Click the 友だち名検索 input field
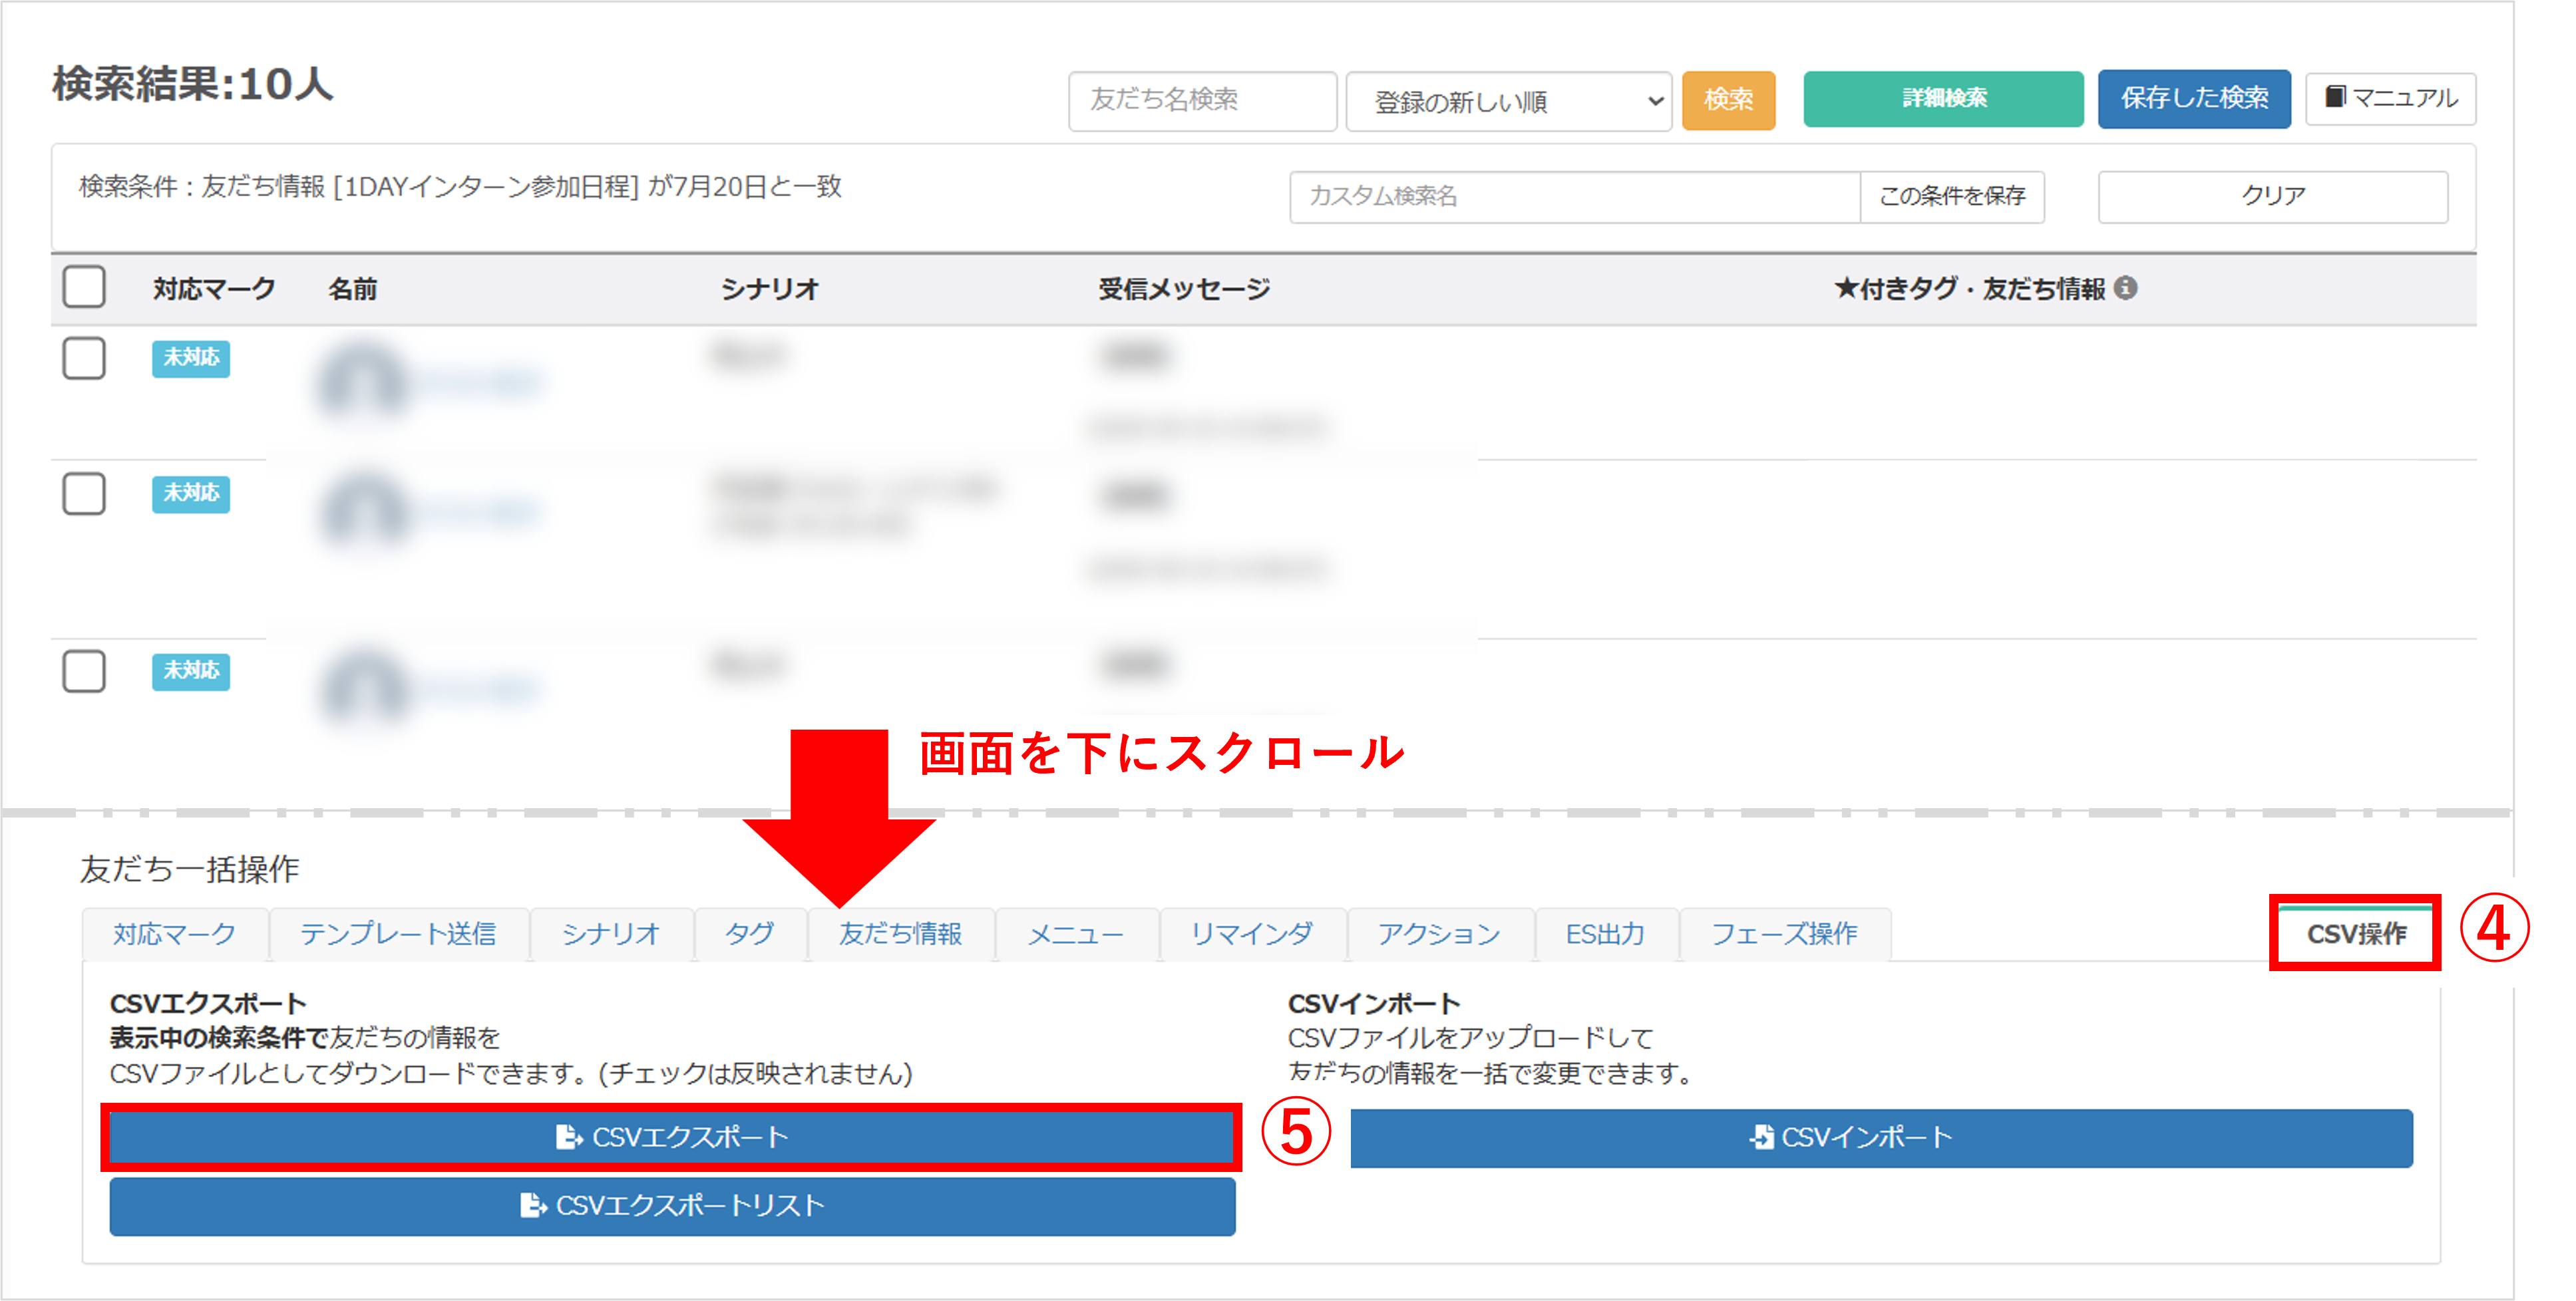Image resolution: width=2576 pixels, height=1301 pixels. point(1202,100)
